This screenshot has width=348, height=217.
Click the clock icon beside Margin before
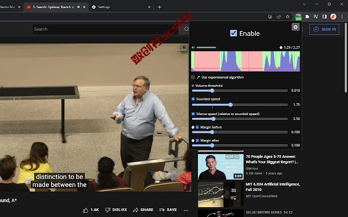click(193, 127)
